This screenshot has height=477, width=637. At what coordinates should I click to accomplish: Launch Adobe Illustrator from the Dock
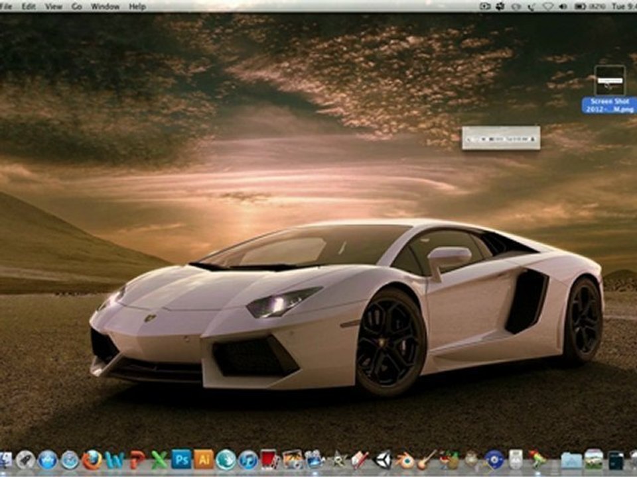204,459
